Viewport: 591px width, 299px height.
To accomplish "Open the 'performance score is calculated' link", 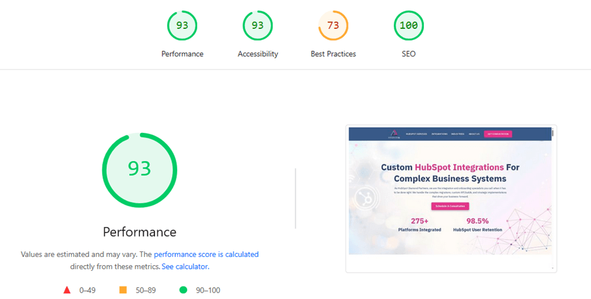I will (206, 254).
